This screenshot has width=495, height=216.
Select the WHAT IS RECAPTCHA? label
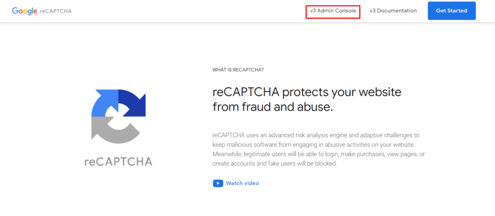(238, 70)
